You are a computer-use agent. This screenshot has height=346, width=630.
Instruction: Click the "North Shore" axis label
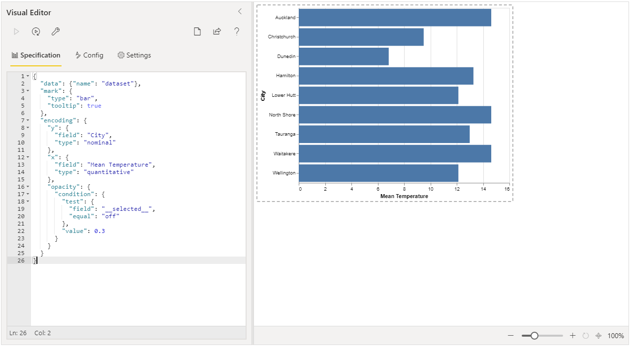coord(283,115)
